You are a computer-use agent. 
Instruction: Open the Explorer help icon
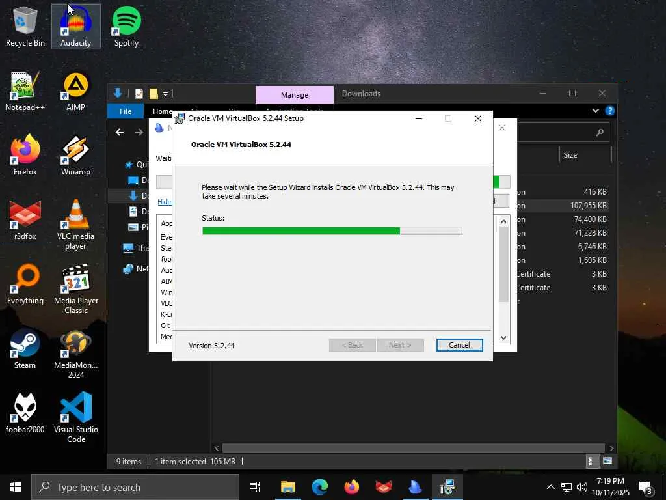[610, 111]
